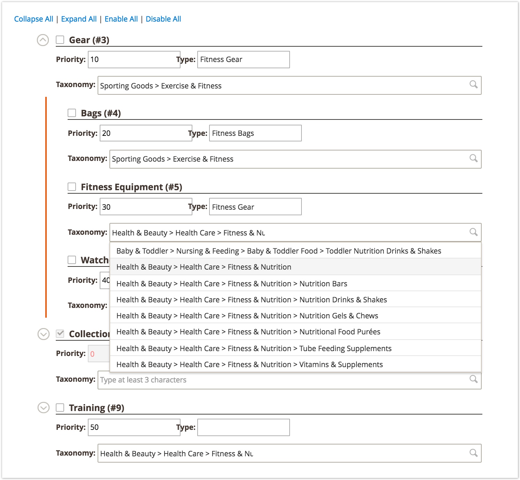Click the Training taxonomy input
The width and height of the screenshot is (520, 480).
(x=290, y=453)
